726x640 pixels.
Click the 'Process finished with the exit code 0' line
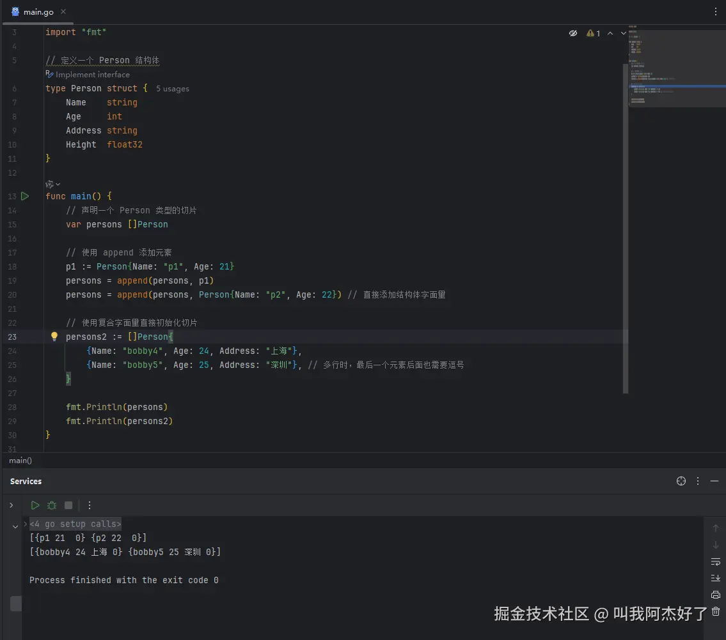point(123,580)
